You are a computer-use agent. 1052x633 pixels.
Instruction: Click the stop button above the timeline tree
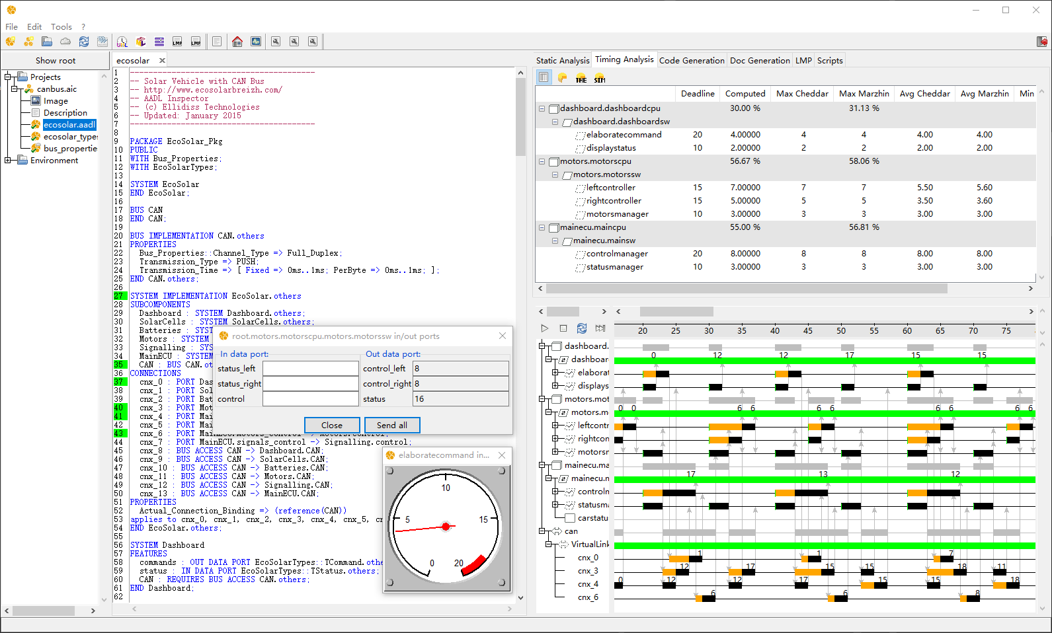[x=563, y=328]
